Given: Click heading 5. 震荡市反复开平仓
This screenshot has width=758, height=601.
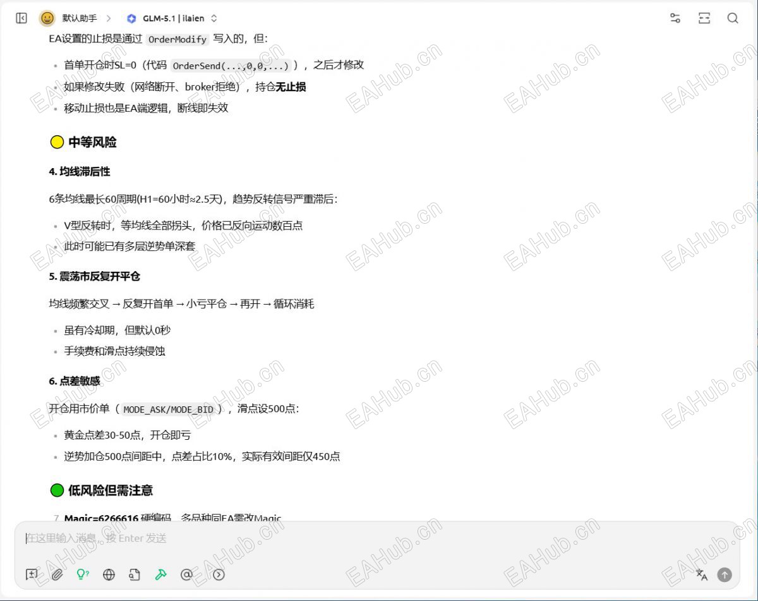Looking at the screenshot, I should 95,276.
